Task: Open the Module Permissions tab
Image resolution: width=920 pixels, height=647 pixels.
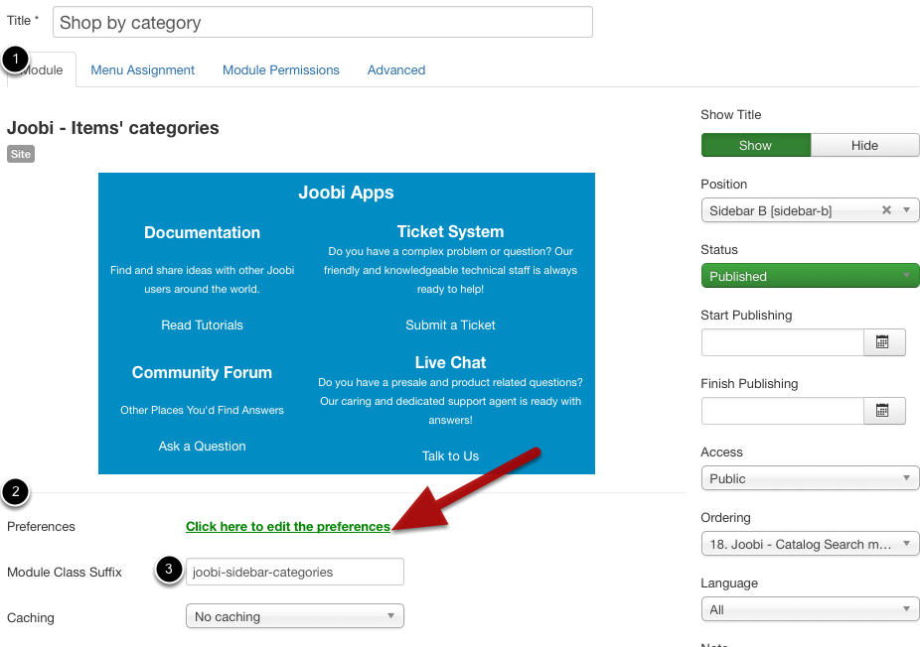Action: pyautogui.click(x=281, y=70)
